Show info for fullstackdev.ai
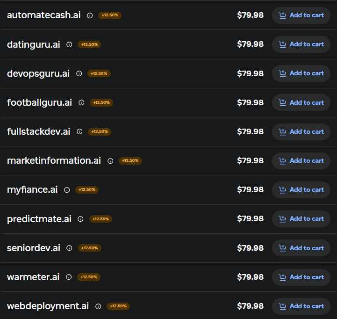Screen dimensions: 337x319 79,131
